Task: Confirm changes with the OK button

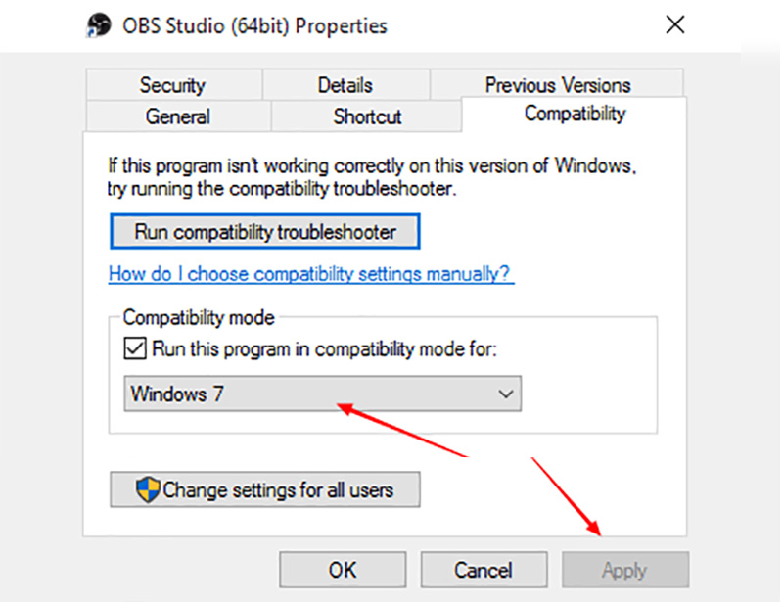Action: tap(342, 569)
